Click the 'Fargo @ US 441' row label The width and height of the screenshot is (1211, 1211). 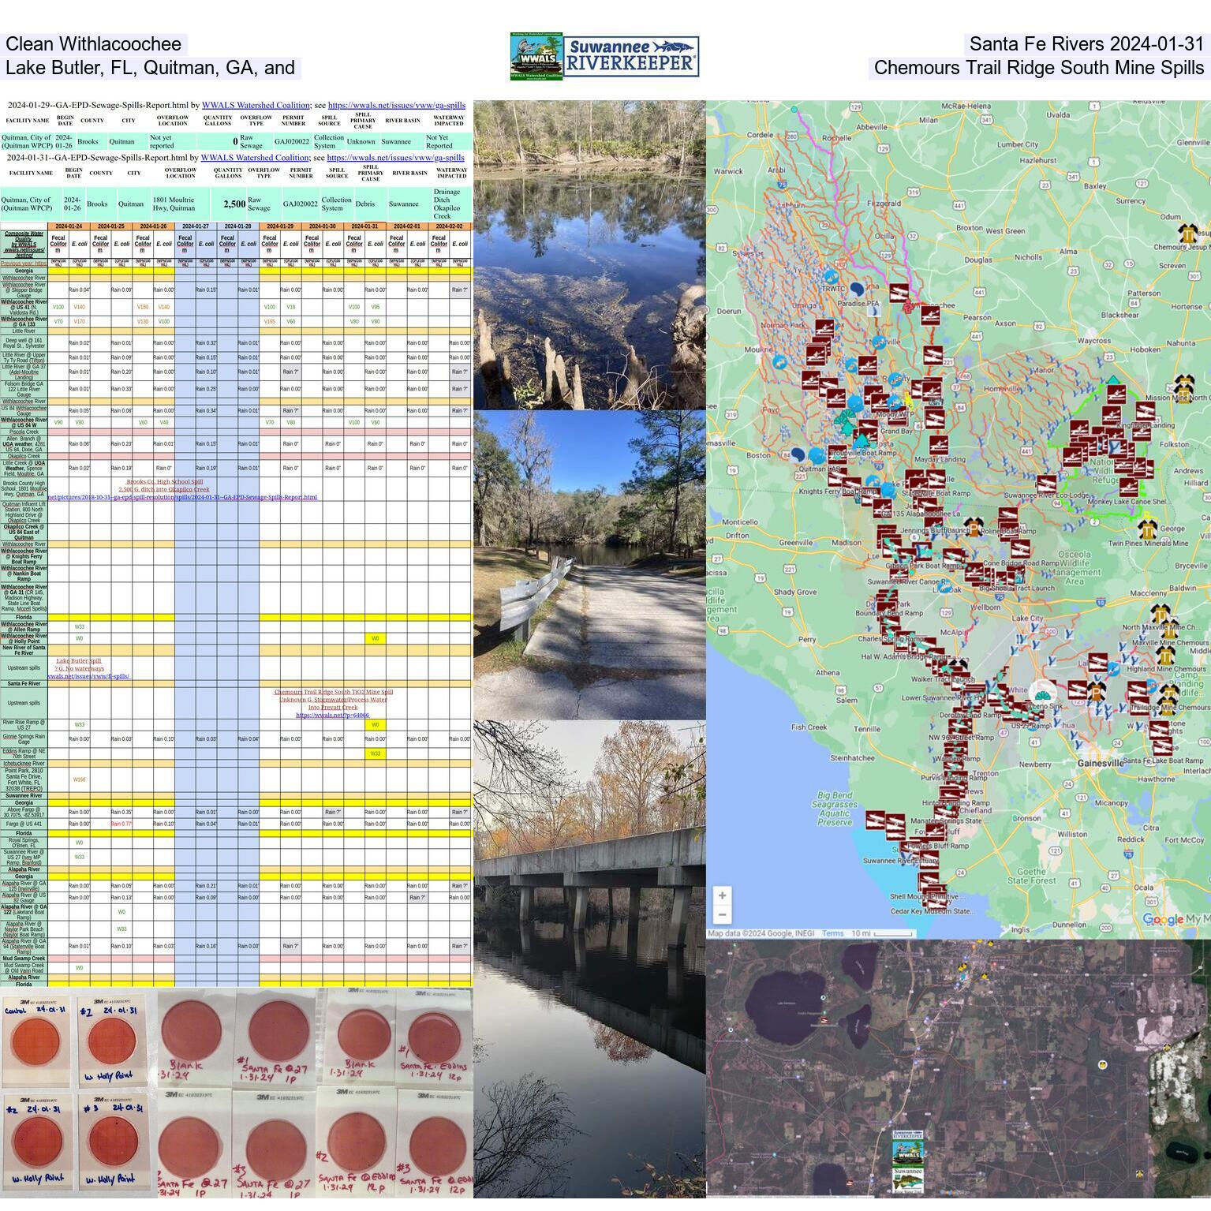[24, 824]
